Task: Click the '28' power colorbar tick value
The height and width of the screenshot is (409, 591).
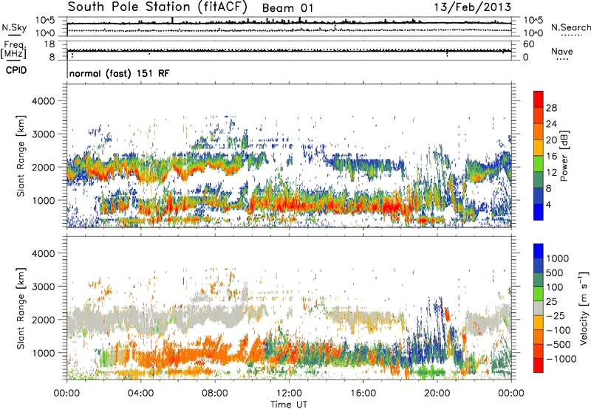Action: point(551,108)
